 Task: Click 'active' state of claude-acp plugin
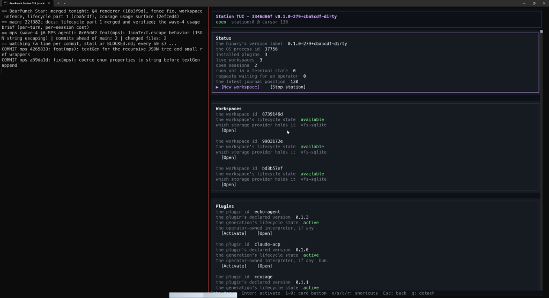pos(311,255)
